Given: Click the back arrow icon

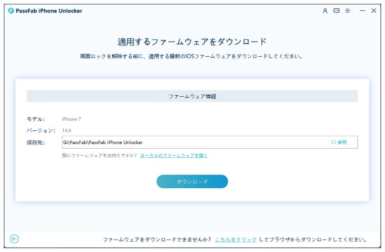Looking at the screenshot, I should pyautogui.click(x=14, y=238).
